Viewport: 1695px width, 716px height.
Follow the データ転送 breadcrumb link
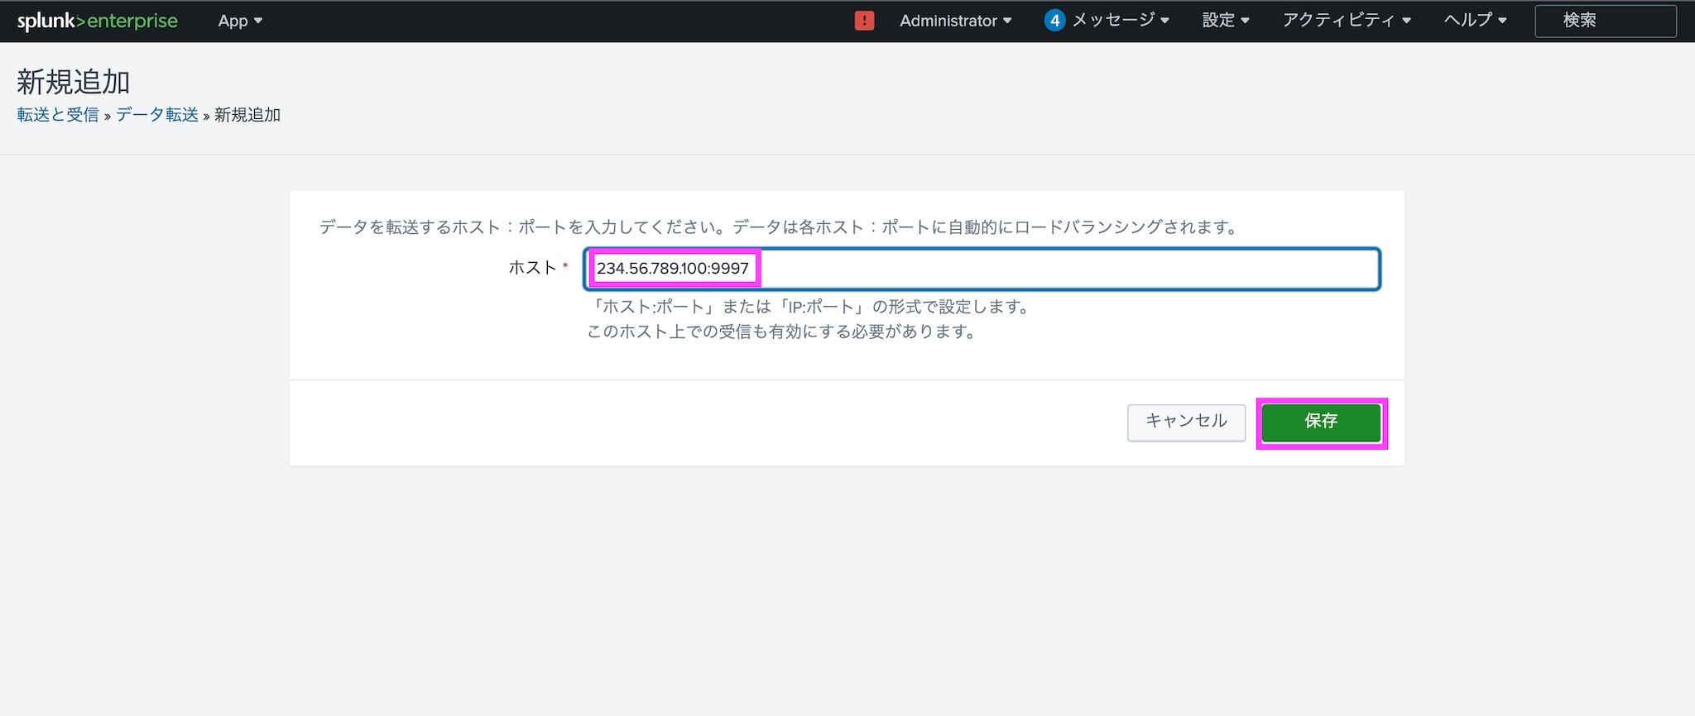tap(157, 115)
